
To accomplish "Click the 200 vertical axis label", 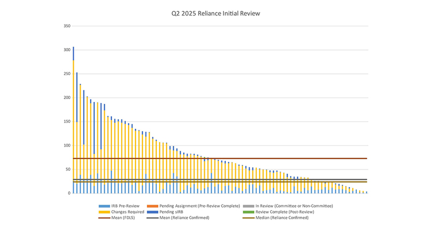I will point(66,98).
